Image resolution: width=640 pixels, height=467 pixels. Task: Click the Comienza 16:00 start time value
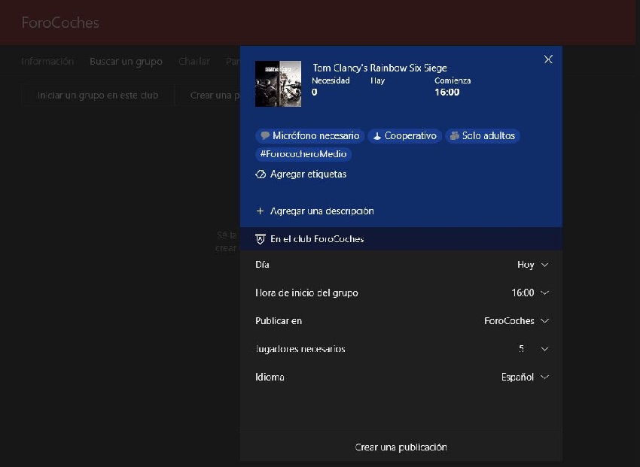point(447,92)
